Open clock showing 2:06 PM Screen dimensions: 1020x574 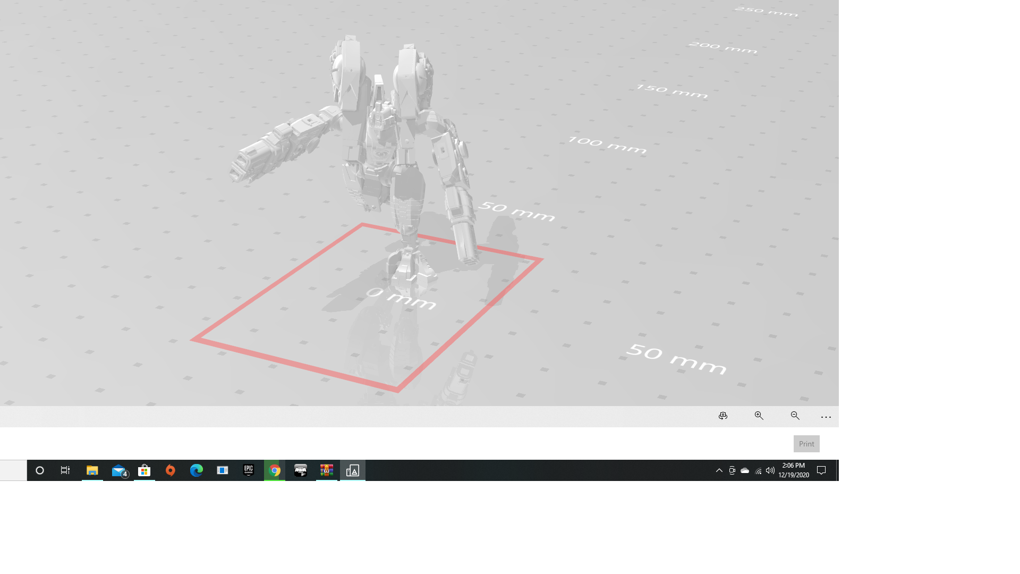click(x=794, y=470)
